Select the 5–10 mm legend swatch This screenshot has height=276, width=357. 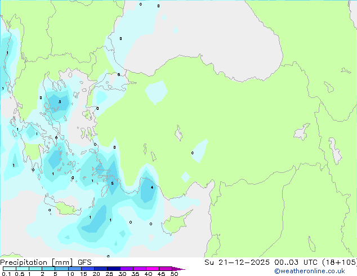(x=61, y=269)
